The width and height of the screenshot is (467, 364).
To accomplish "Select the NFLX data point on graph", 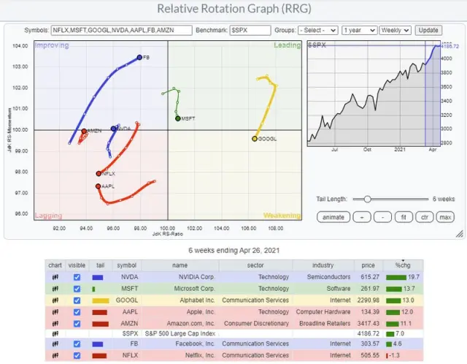I will tap(99, 174).
